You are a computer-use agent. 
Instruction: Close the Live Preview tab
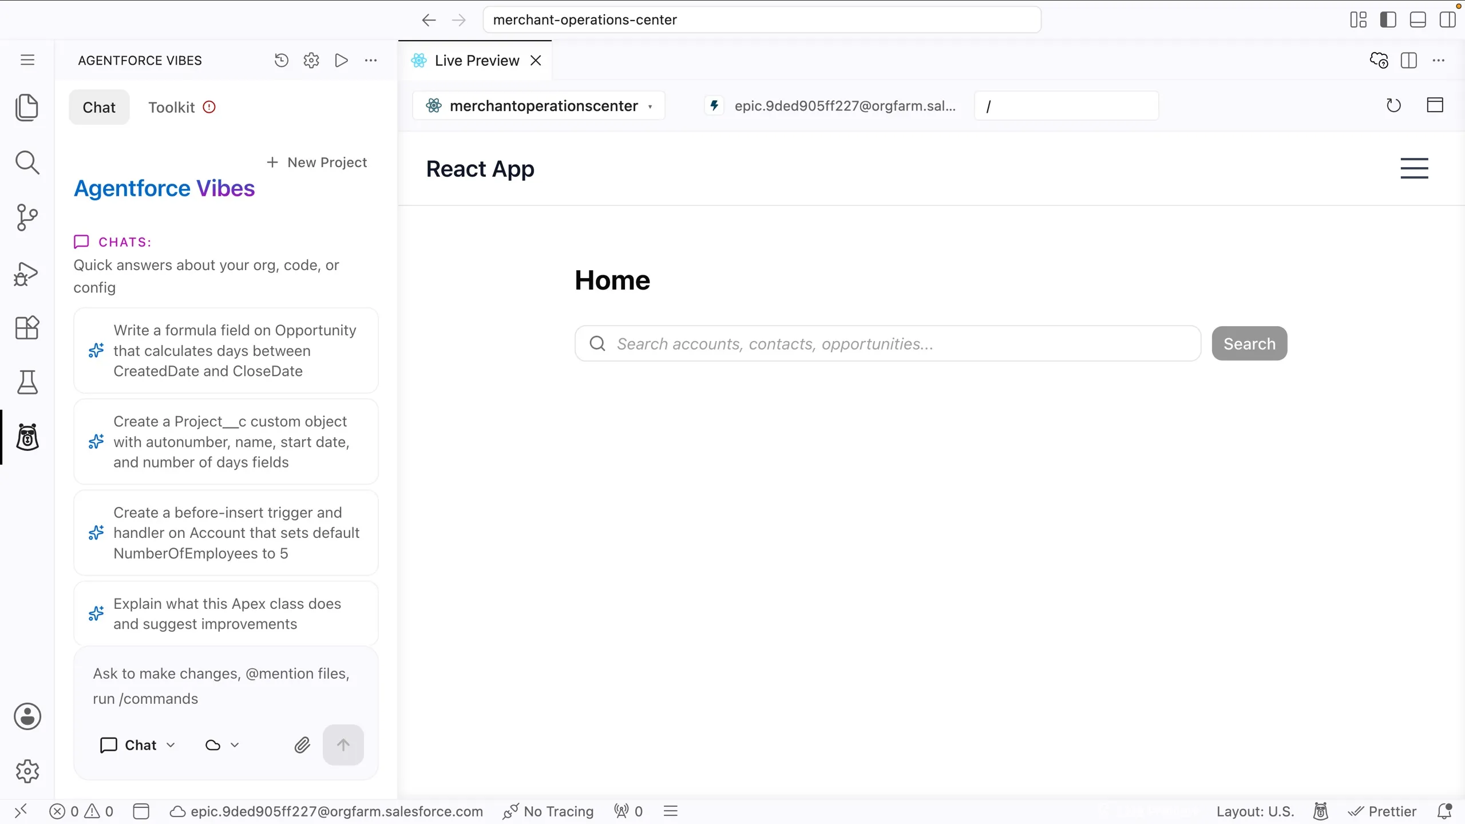(x=536, y=60)
